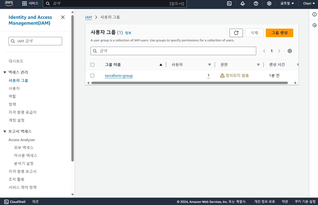Go to next page arrow
318x205 pixels.
(279, 51)
